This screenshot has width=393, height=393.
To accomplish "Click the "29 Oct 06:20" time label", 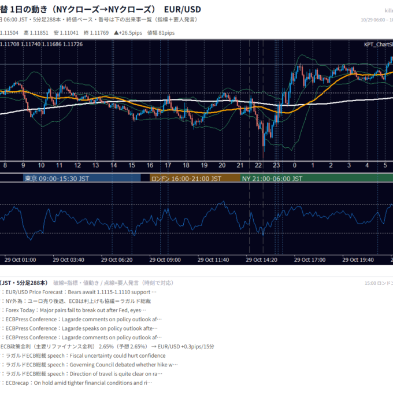I will [117, 260].
